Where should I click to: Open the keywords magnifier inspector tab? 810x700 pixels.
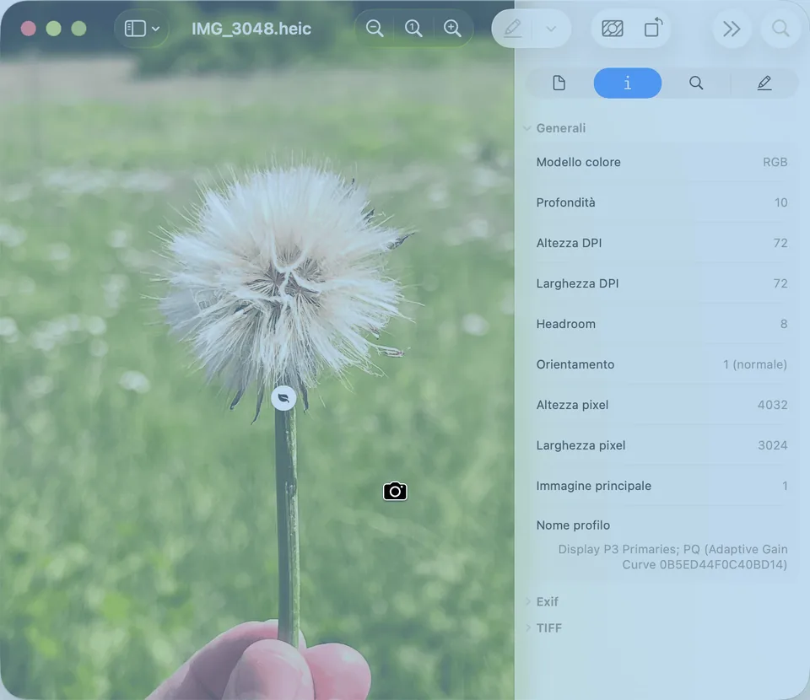pos(696,83)
